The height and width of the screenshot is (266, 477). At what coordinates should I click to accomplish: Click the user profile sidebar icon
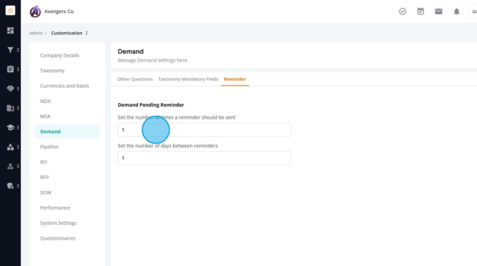(11, 167)
